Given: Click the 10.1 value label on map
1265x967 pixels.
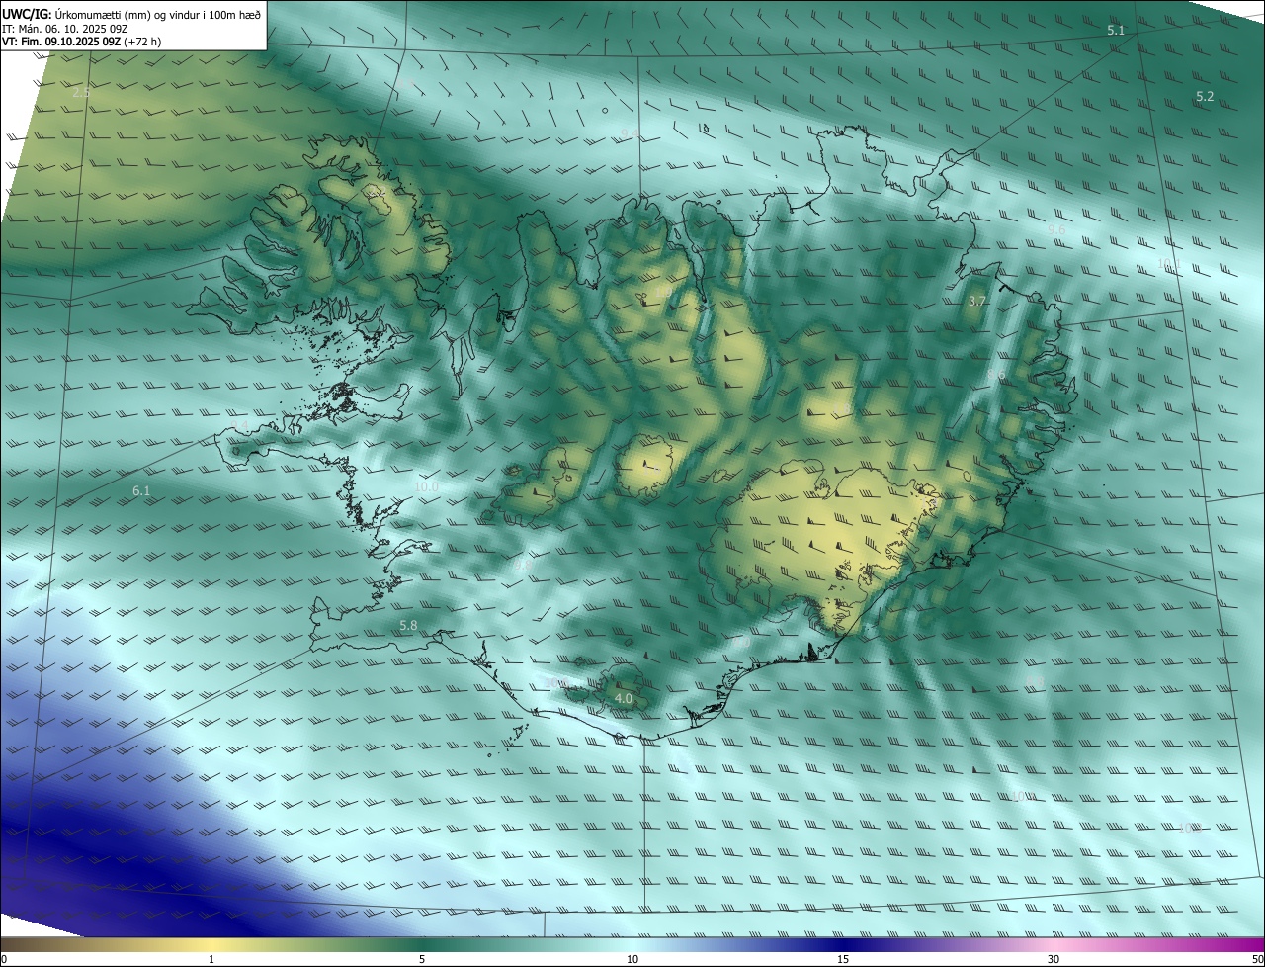Looking at the screenshot, I should pos(1170,264).
